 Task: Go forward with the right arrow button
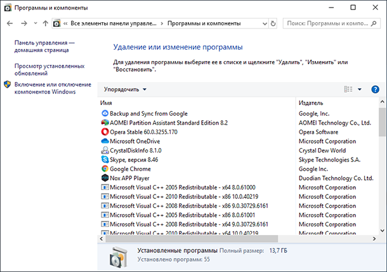pyautogui.click(x=24, y=24)
